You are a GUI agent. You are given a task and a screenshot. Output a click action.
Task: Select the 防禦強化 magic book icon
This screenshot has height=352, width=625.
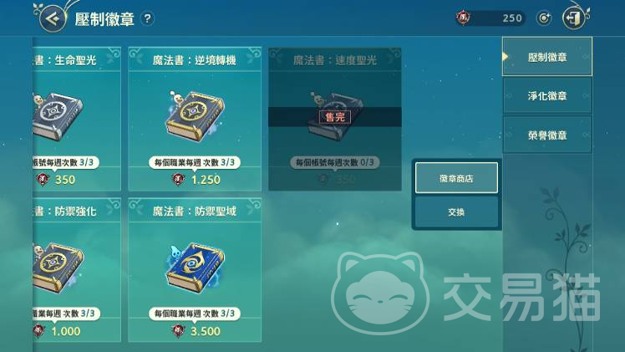57,267
